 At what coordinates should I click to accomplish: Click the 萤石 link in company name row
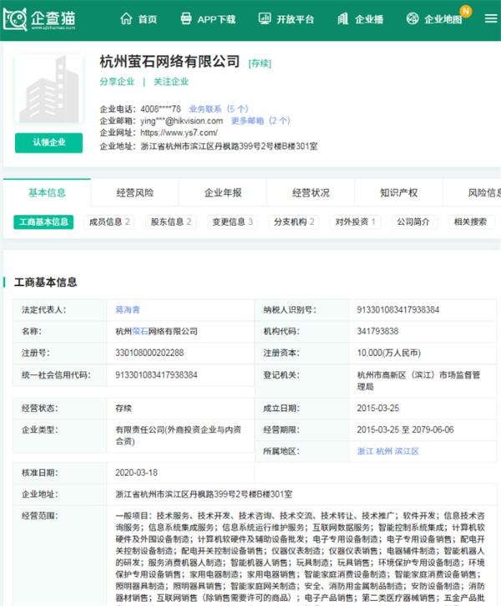[140, 331]
